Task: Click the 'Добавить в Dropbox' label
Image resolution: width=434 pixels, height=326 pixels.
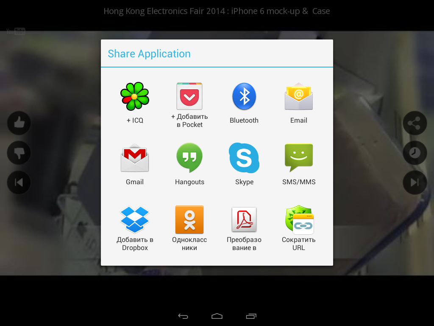Action: coord(135,244)
